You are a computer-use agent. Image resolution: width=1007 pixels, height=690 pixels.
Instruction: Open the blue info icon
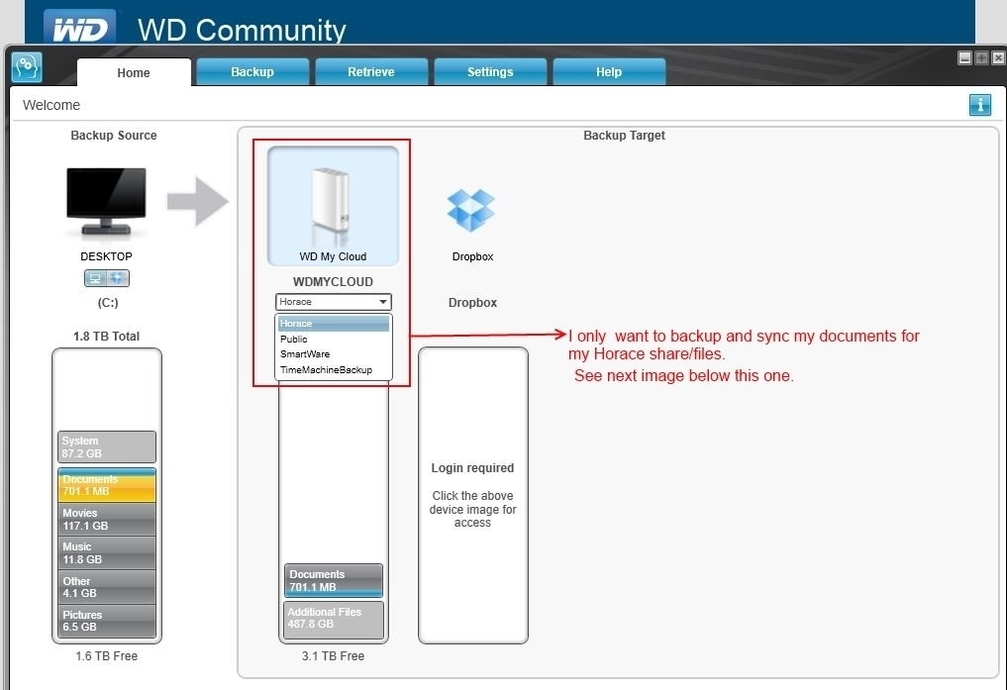(979, 105)
